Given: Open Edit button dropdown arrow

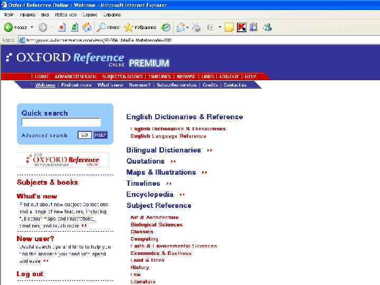Looking at the screenshot, I should (220, 27).
